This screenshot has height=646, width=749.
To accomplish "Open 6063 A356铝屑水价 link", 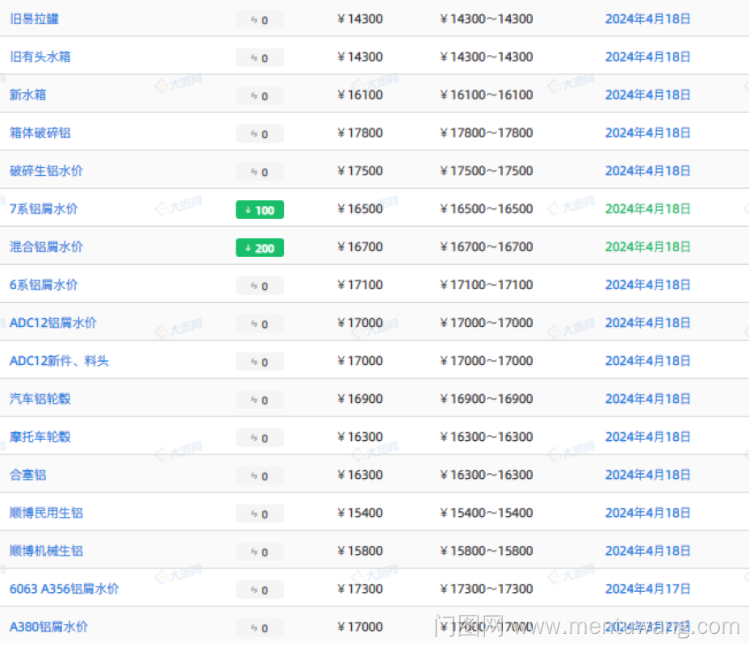I will point(64,588).
